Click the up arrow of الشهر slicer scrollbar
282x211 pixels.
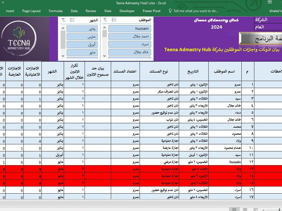[x=63, y=28]
